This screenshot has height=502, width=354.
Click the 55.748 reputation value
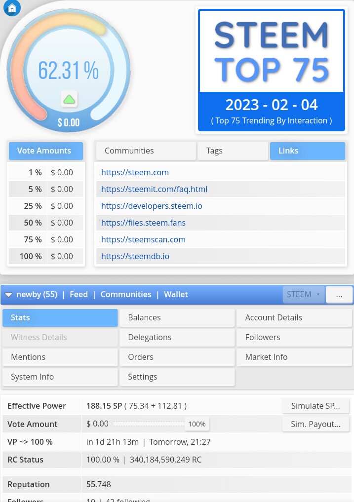point(99,484)
